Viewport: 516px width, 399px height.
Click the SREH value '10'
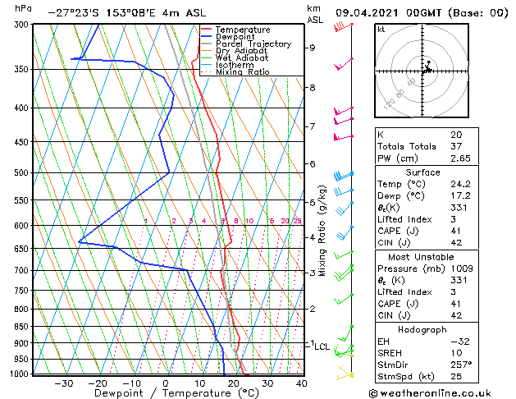coord(456,353)
